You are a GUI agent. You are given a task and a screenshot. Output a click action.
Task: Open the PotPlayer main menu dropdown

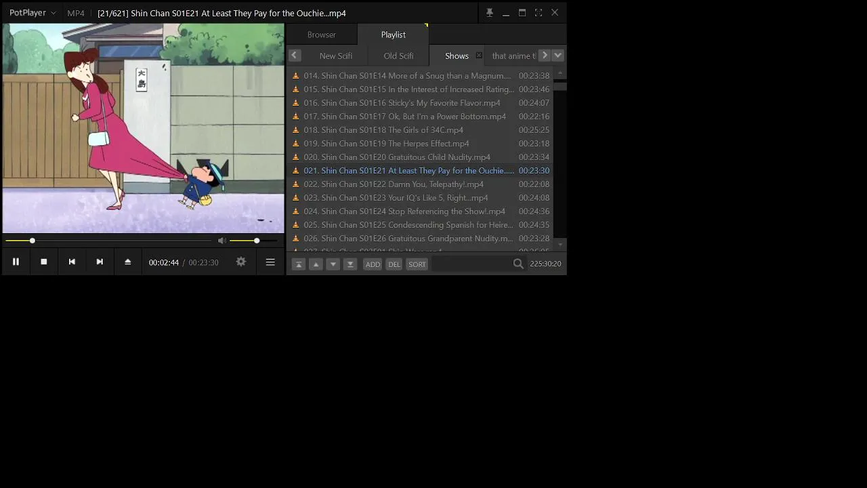33,13
